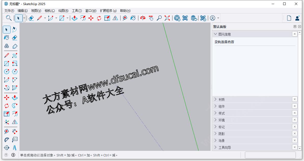Activate the Move tool in left palette
This screenshot has height=161, width=304.
pos(7,98)
